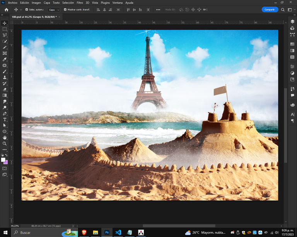The height and width of the screenshot is (237, 297).
Task: Select the Gradient tool
Action: click(5, 95)
